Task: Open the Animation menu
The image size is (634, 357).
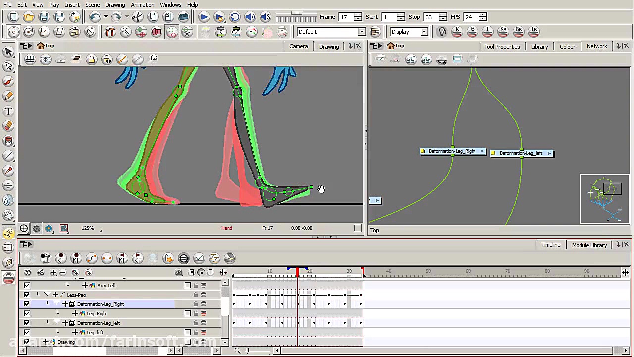Action: (x=143, y=5)
